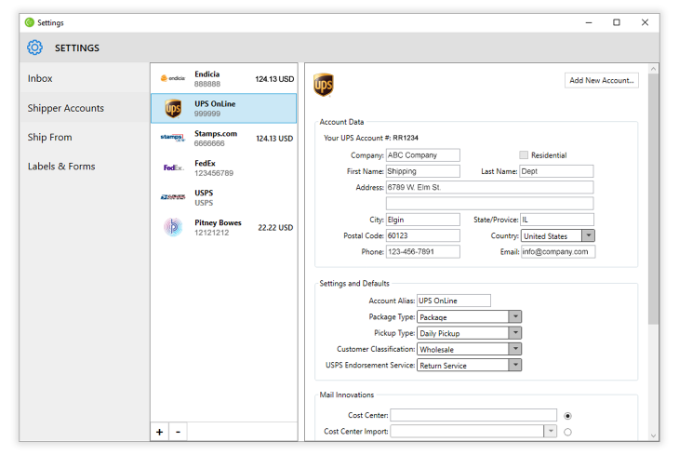Viewport: 679px width, 455px height.
Task: Select the Cost Center Import radio button
Action: (567, 432)
